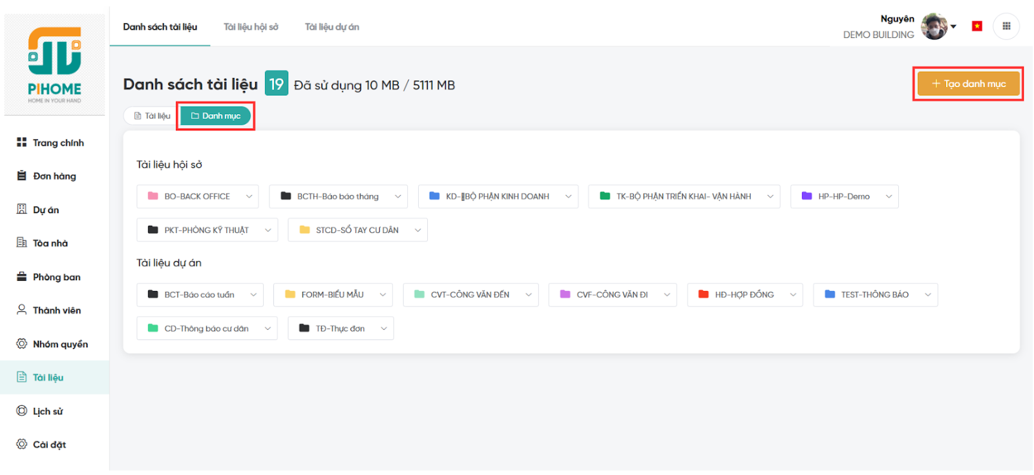
Task: Open the Tài liệu hội sở tab
Action: pyautogui.click(x=251, y=27)
